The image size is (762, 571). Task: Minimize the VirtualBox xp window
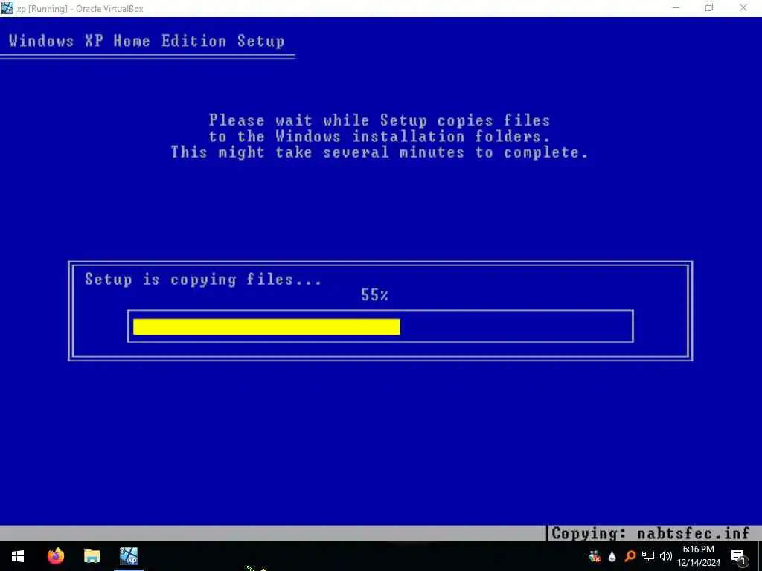point(676,7)
